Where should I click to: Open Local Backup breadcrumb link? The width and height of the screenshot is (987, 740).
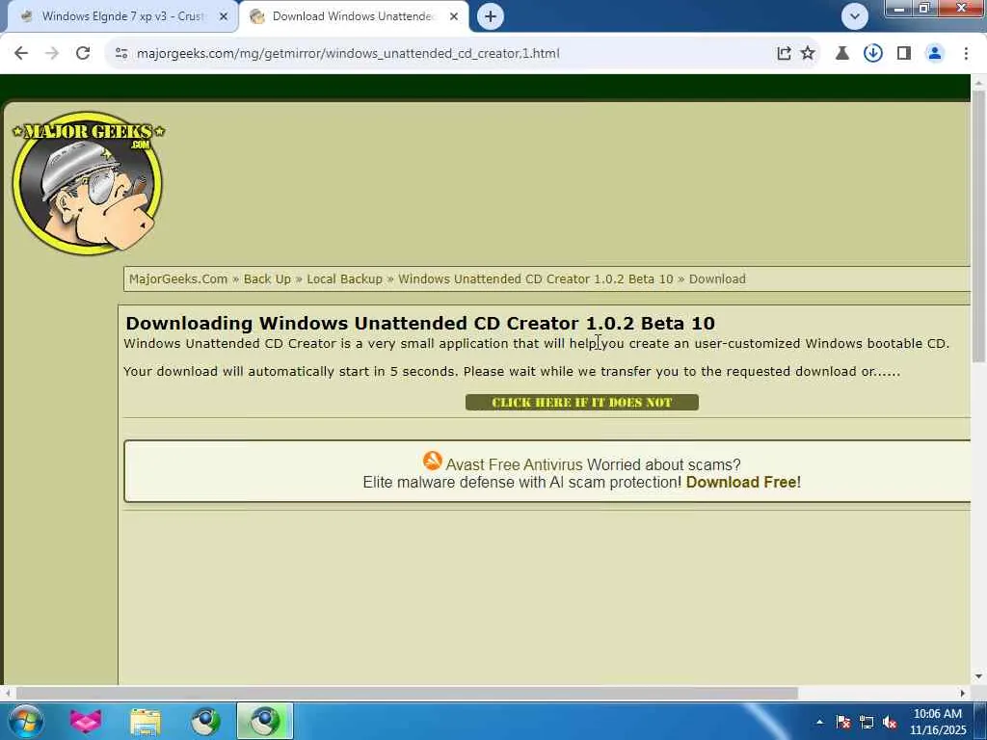[x=344, y=278]
